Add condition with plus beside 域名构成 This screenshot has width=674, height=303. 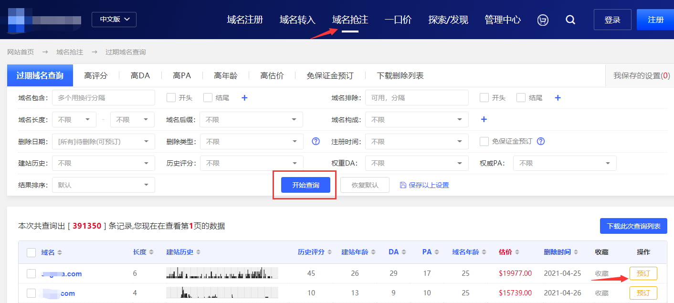click(484, 119)
